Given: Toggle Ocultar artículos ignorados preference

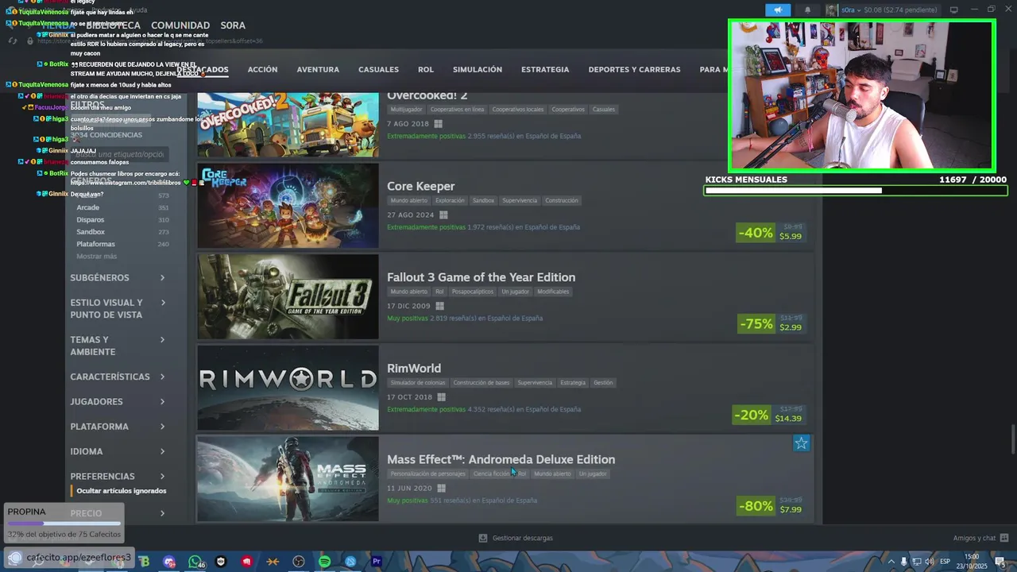Looking at the screenshot, I should [122, 491].
